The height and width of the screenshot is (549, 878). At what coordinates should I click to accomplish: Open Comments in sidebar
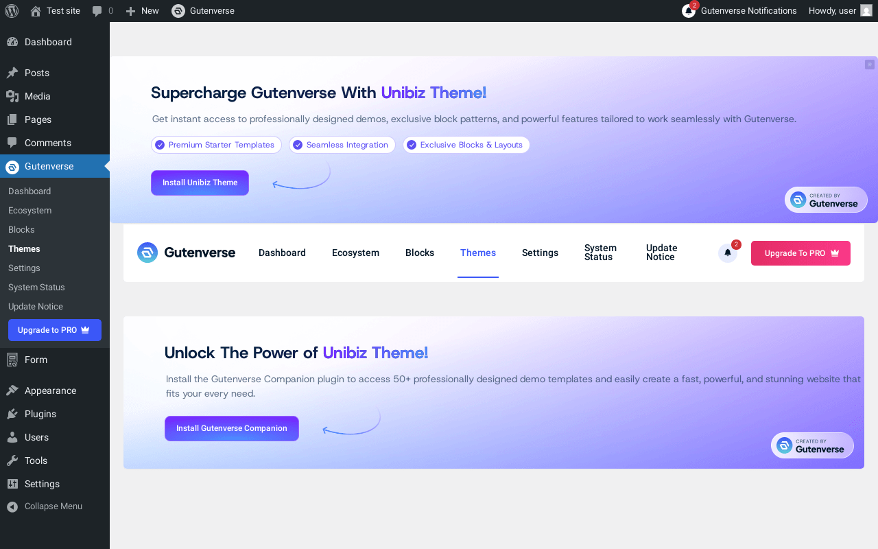point(55,143)
